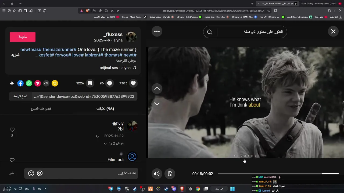Open Google Chrome from the taskbar
This screenshot has height=193, width=344.
click(x=198, y=189)
